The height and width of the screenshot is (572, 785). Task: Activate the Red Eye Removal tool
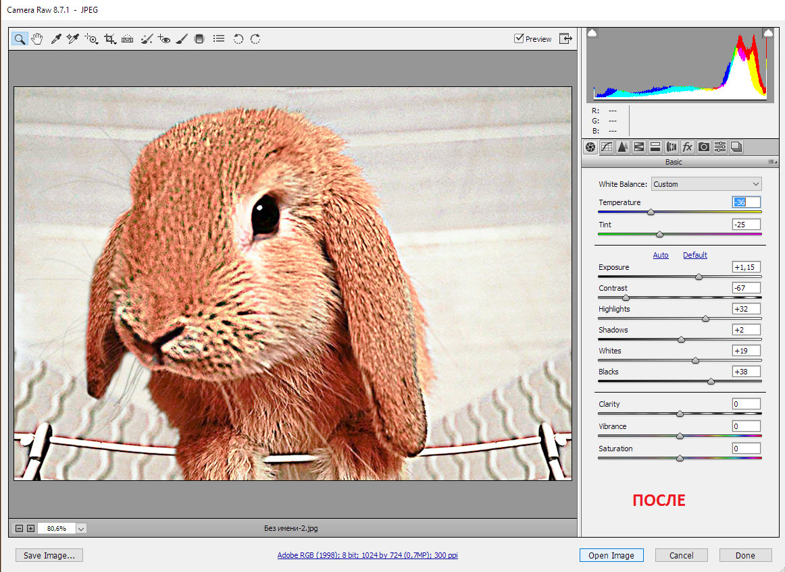(x=163, y=39)
